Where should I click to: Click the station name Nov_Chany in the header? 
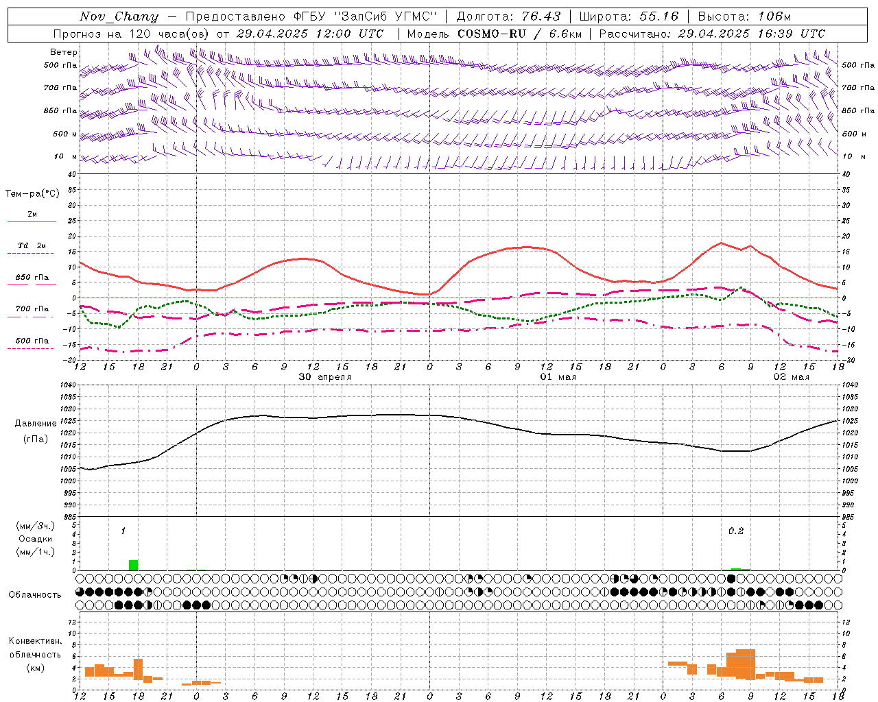119,16
